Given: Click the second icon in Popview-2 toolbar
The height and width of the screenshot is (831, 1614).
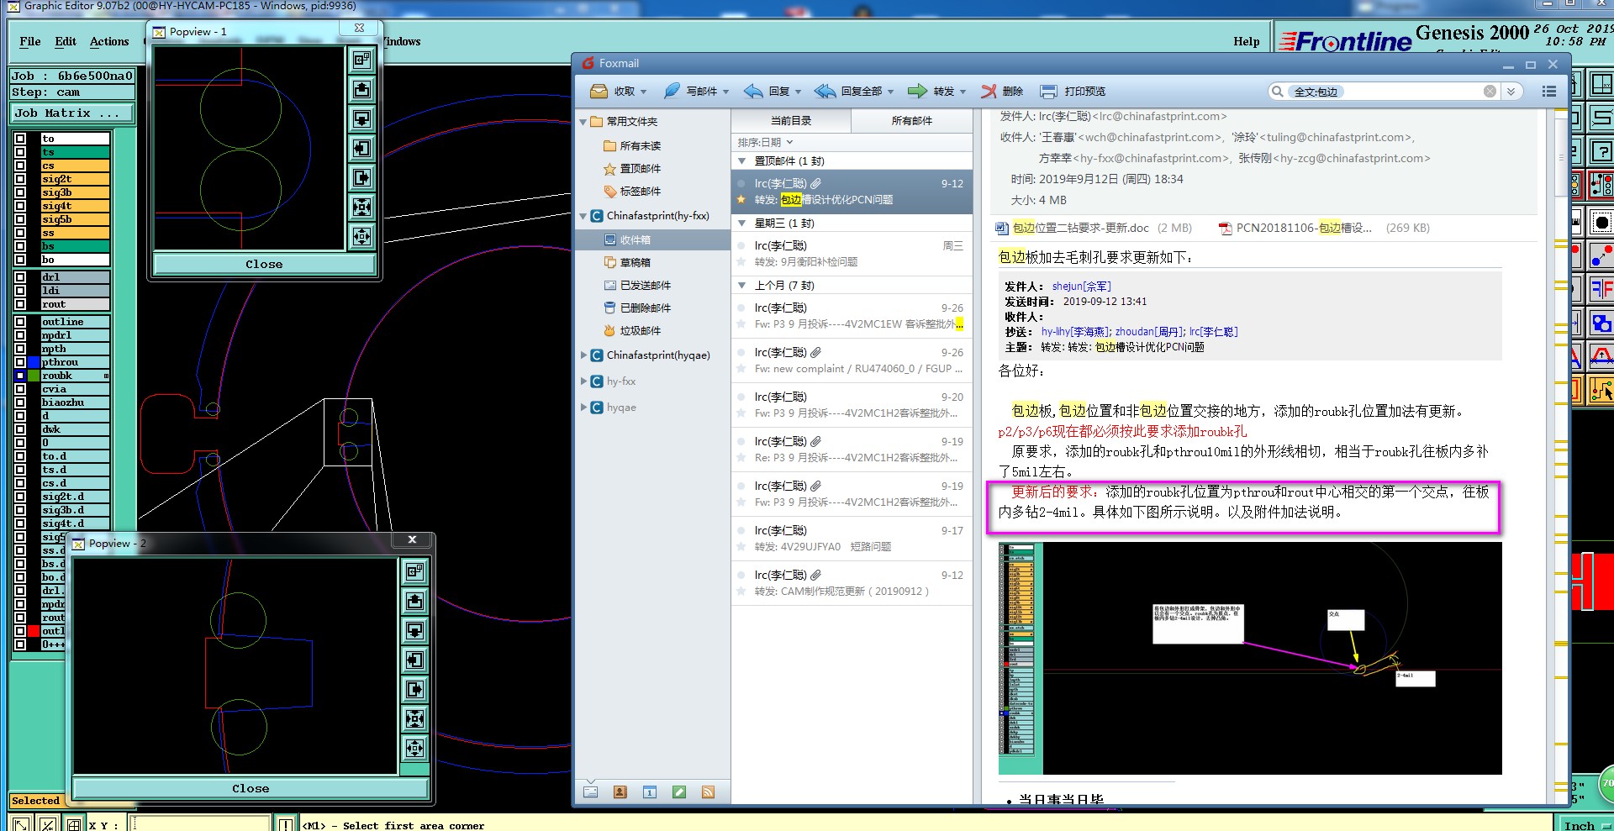Looking at the screenshot, I should click(x=414, y=602).
